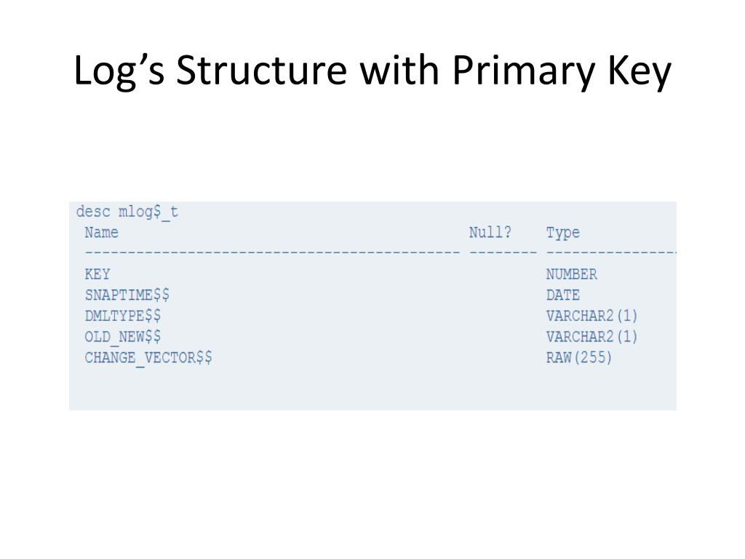The width and height of the screenshot is (745, 559).
Task: Click the NUMBER data type
Action: (571, 274)
